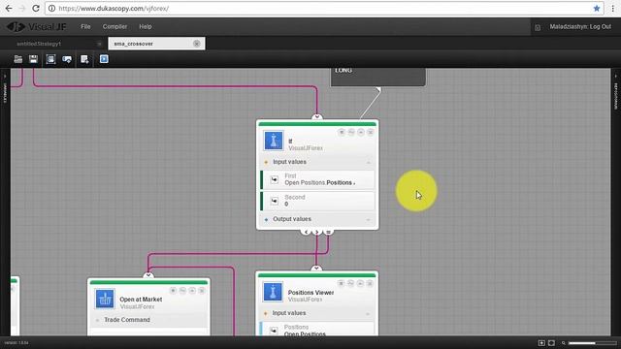Click last header control on Positions Viewer block

[370, 283]
